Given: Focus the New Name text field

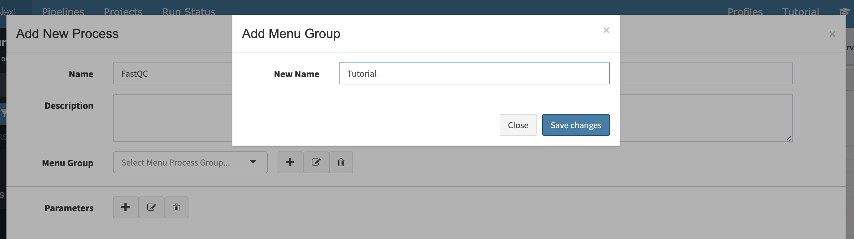Looking at the screenshot, I should point(474,73).
